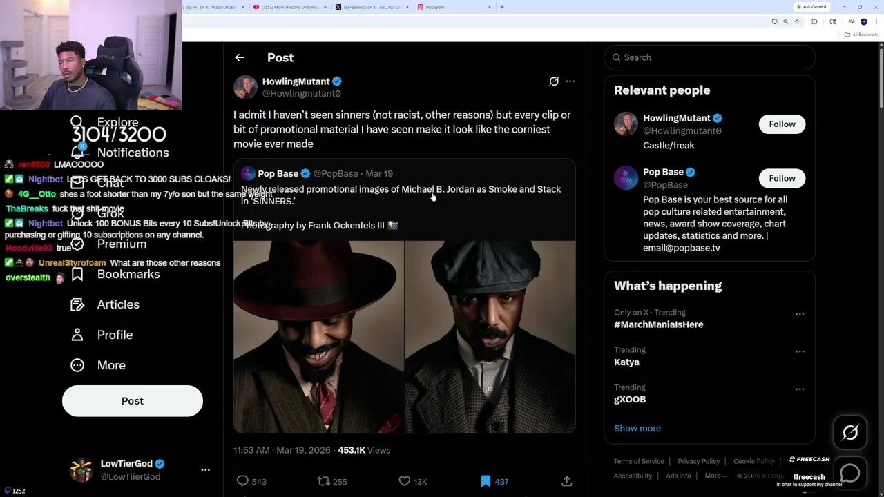Screen dimensions: 884x497
Task: Open options for #MarchManiaIsHere trend
Action: [x=800, y=314]
